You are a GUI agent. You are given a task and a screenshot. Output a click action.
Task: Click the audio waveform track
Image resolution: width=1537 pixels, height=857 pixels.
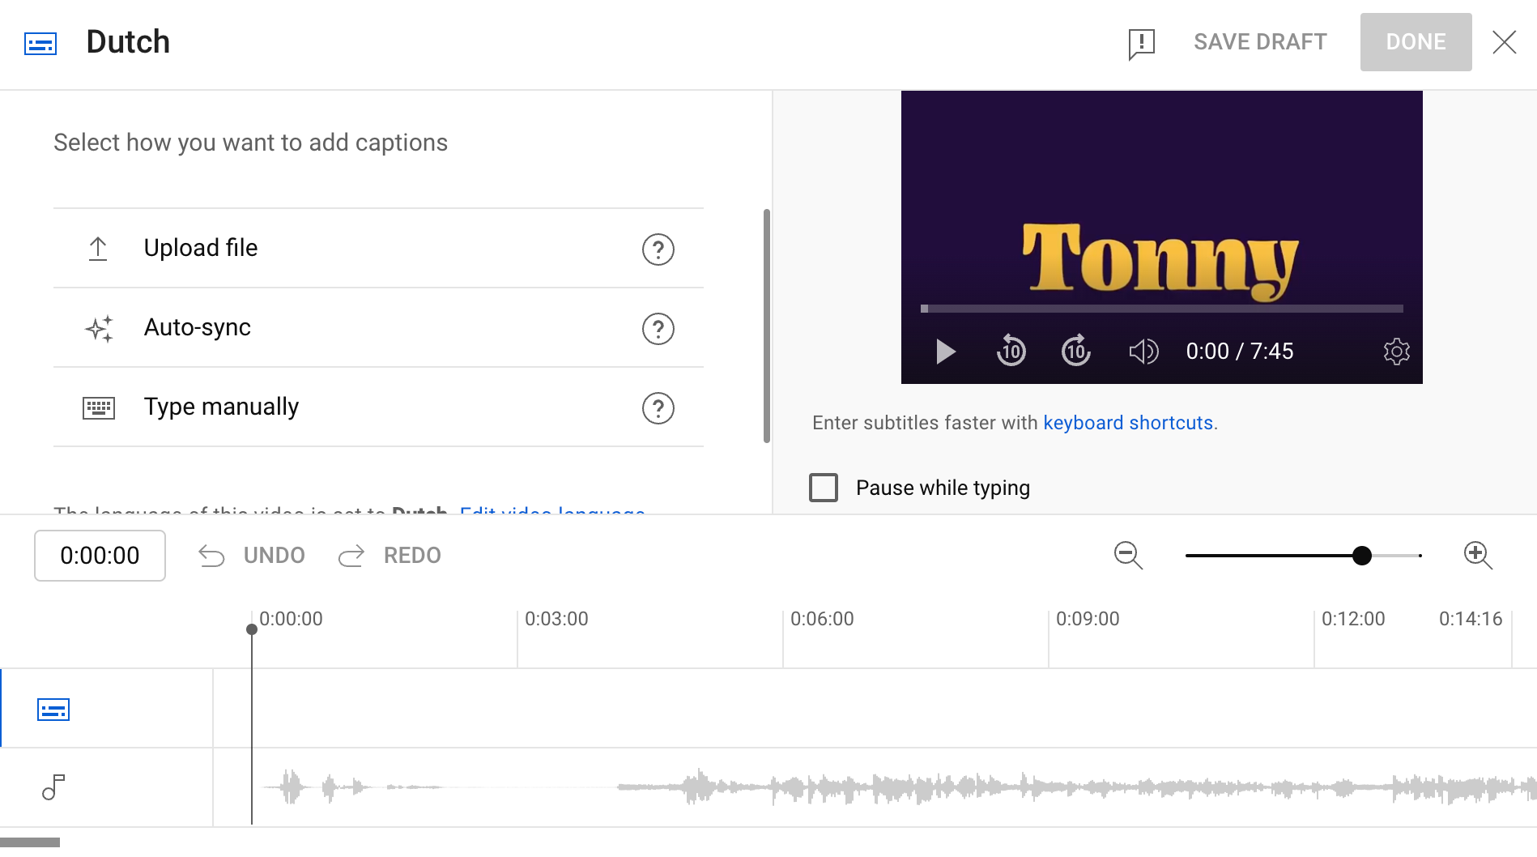(875, 787)
